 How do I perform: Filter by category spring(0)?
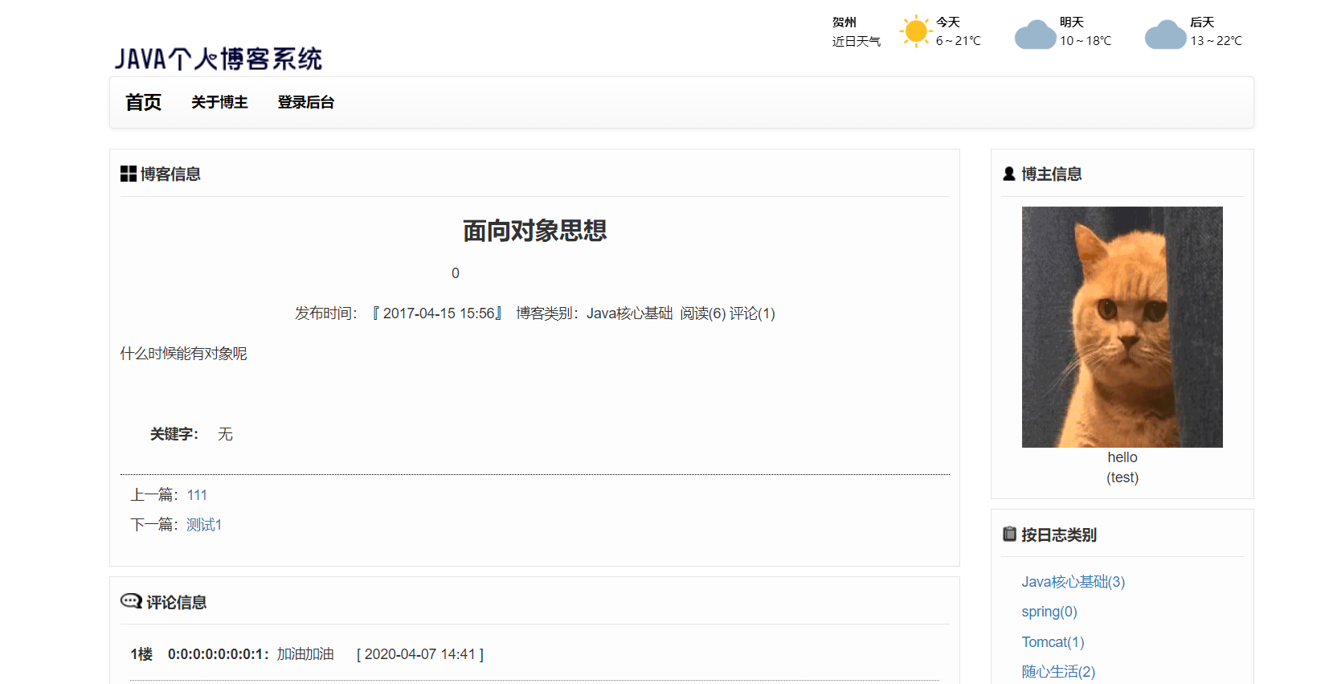point(1049,612)
